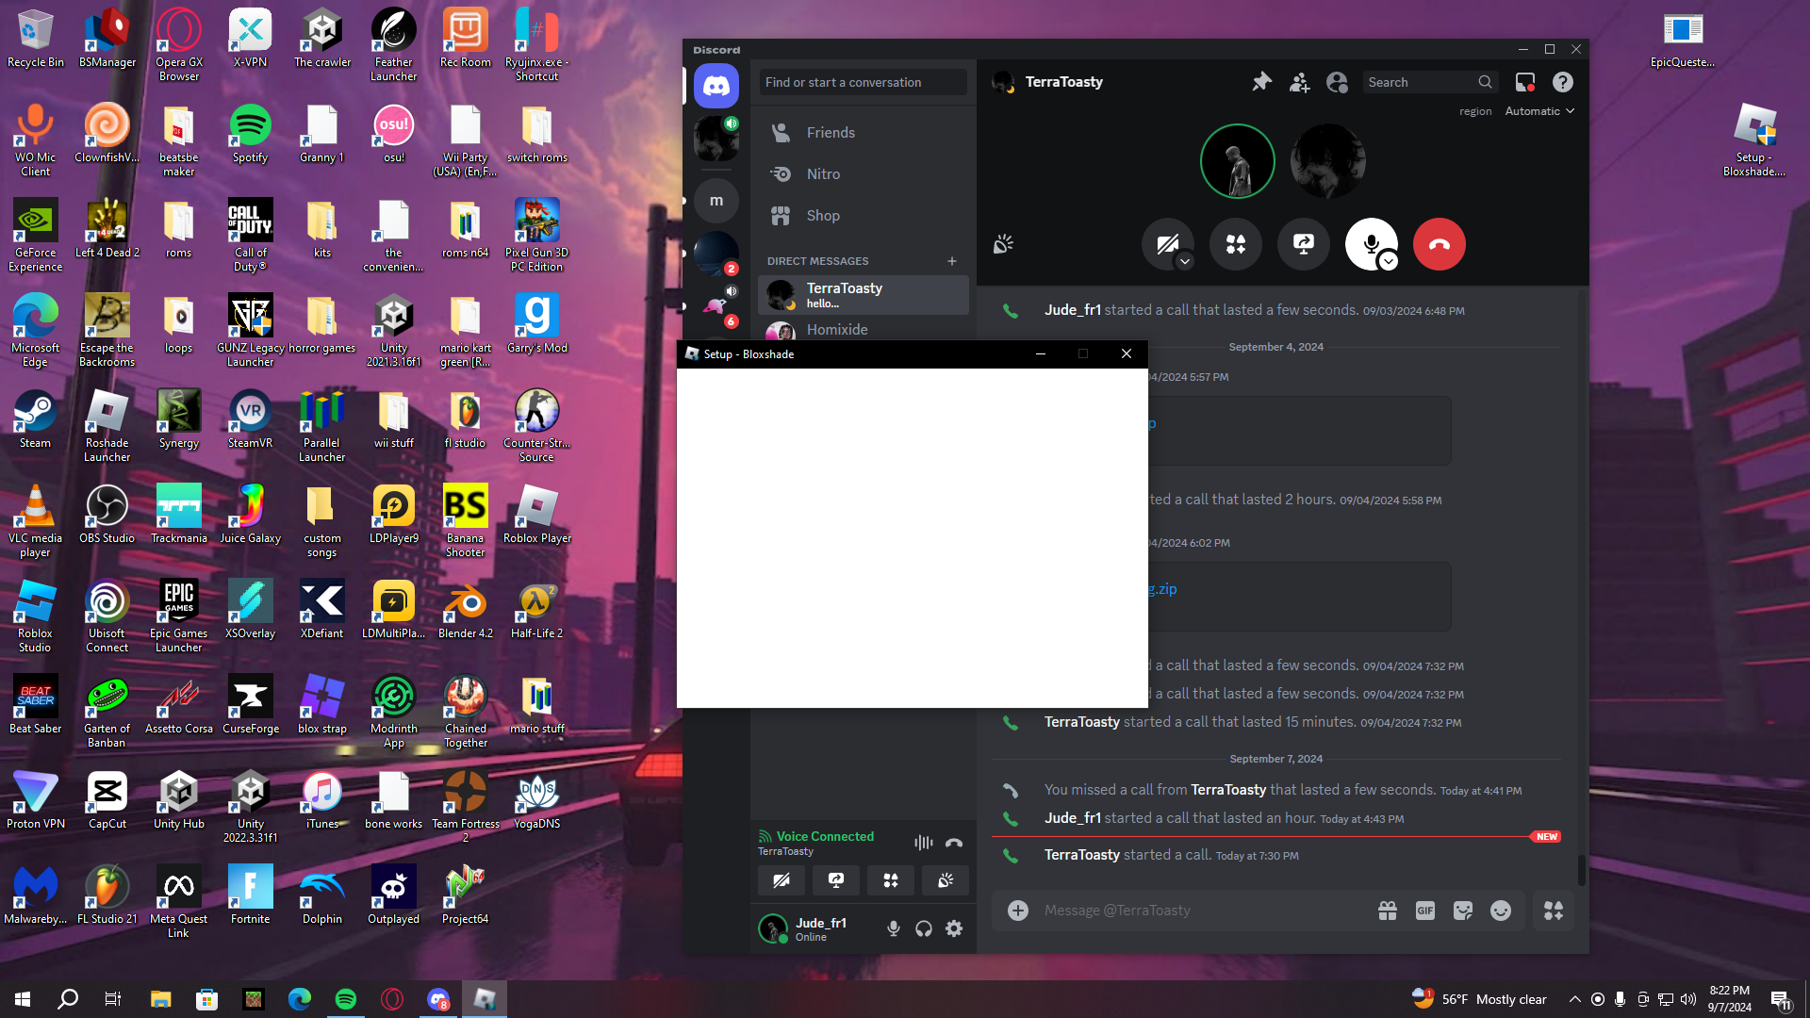Open the emoji picker in message bar

click(1500, 911)
